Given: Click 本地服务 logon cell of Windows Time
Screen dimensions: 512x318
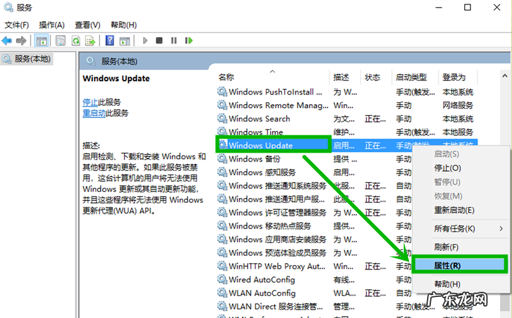Looking at the screenshot, I should point(458,132).
